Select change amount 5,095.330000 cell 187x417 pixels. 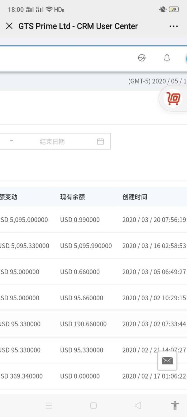click(25, 246)
